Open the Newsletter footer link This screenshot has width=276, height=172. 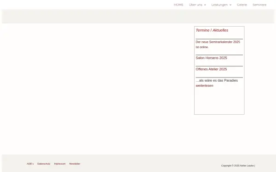[75, 164]
